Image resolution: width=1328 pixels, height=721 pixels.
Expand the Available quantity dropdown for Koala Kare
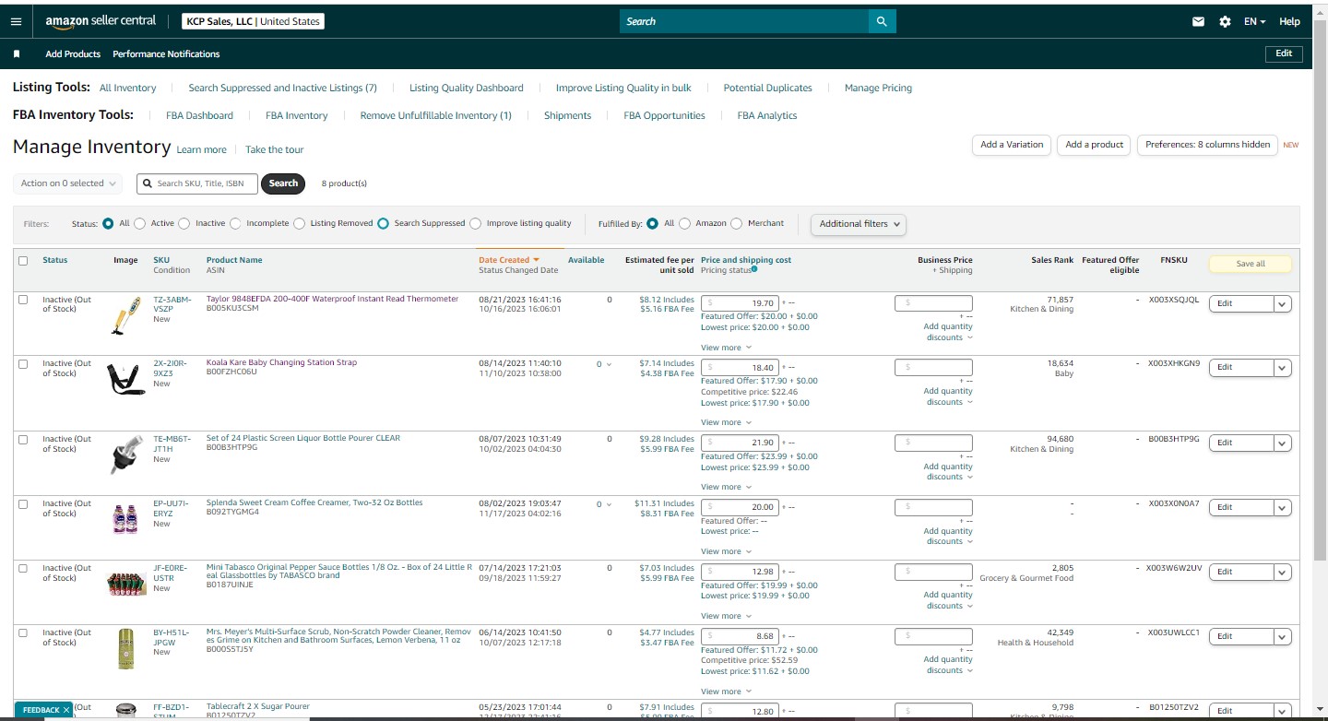(x=604, y=364)
